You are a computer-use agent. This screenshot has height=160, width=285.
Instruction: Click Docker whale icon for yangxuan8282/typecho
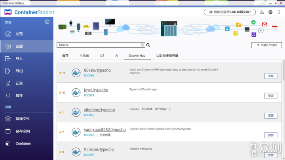(x=76, y=132)
